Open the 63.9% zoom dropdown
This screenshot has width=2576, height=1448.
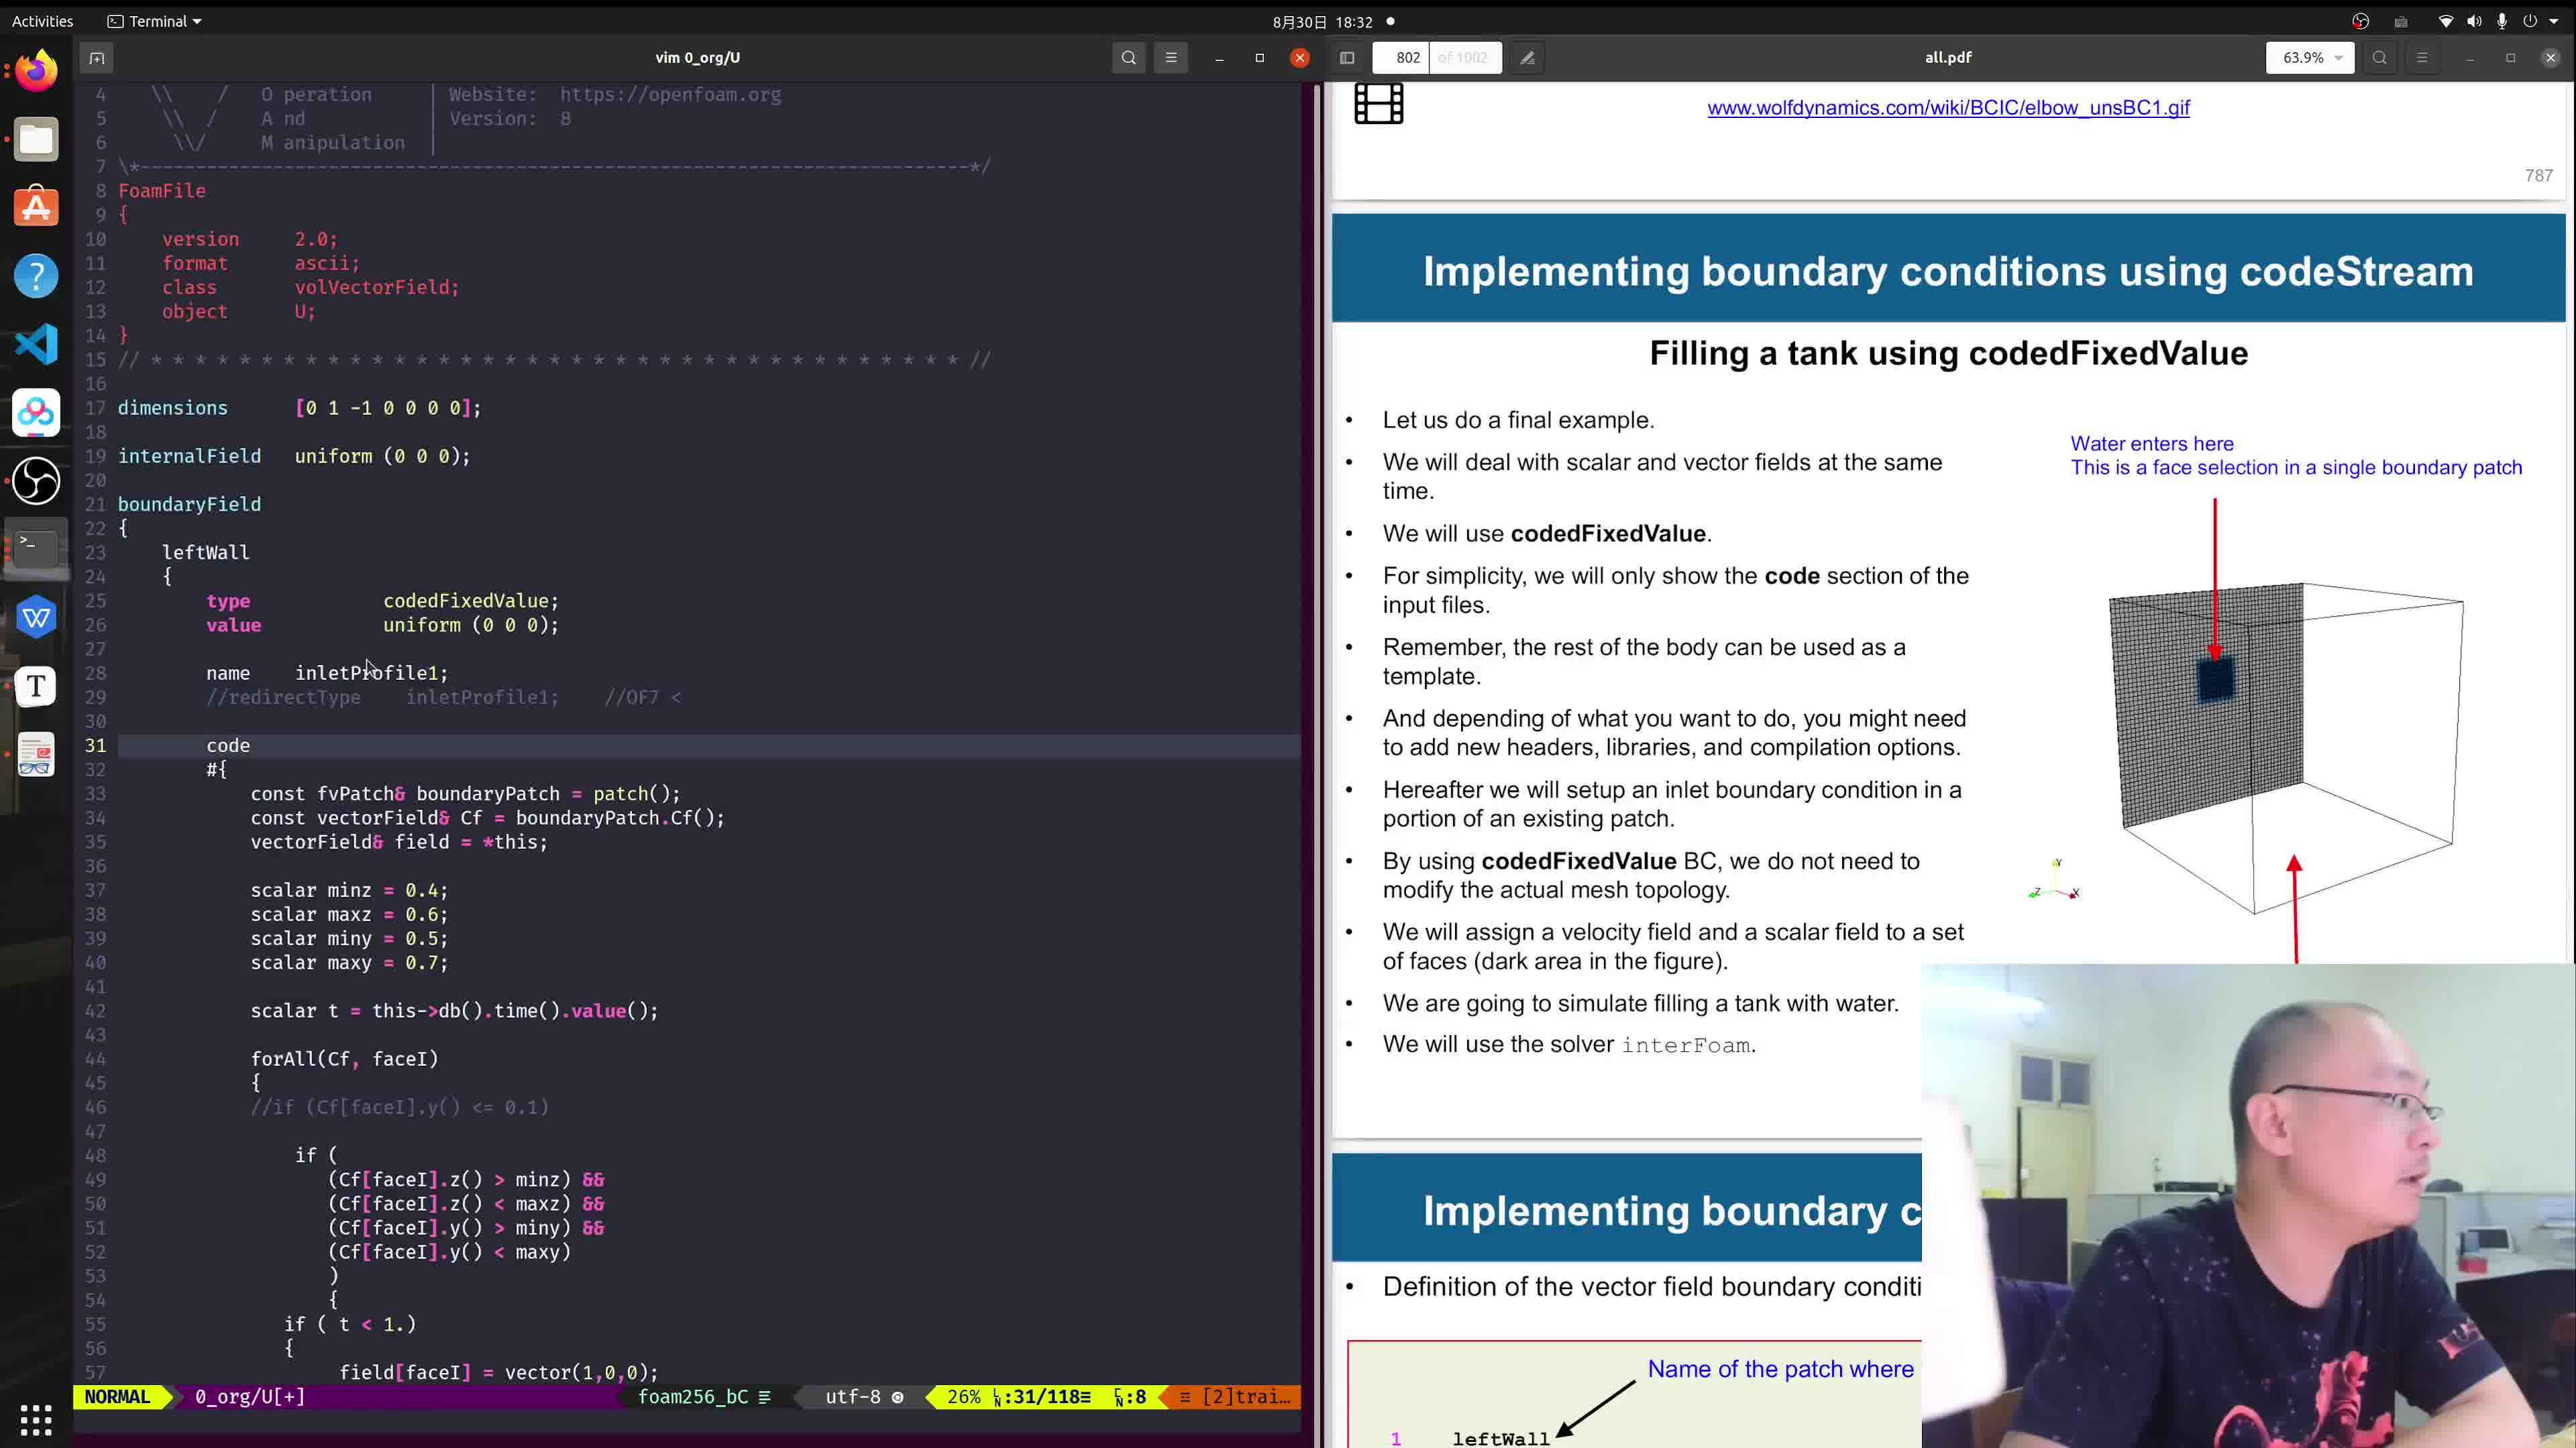point(2310,58)
